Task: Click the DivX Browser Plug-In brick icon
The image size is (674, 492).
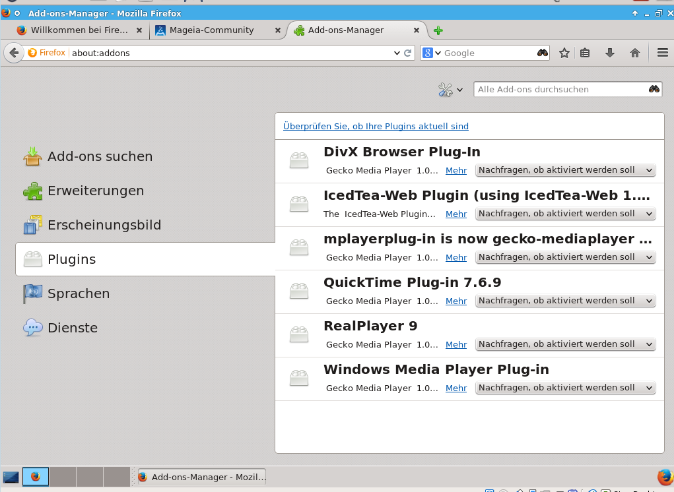Action: (x=299, y=160)
